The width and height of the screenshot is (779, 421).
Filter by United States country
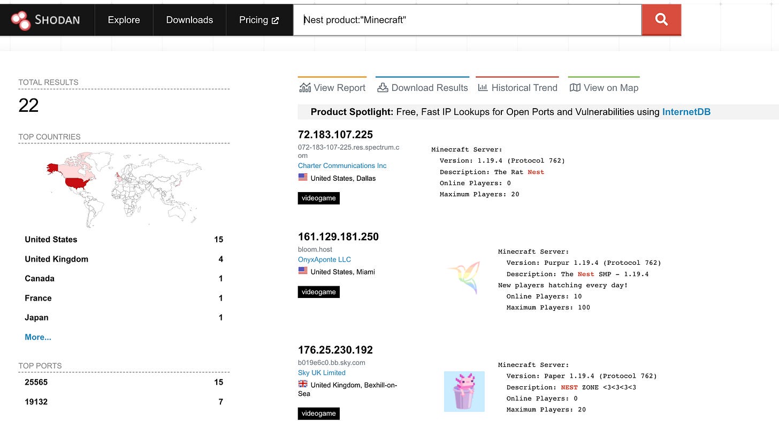coord(124,239)
